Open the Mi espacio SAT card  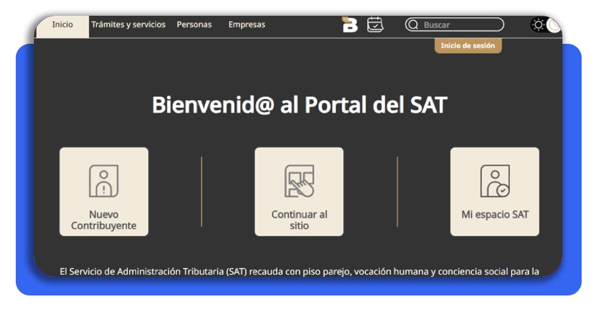point(495,192)
